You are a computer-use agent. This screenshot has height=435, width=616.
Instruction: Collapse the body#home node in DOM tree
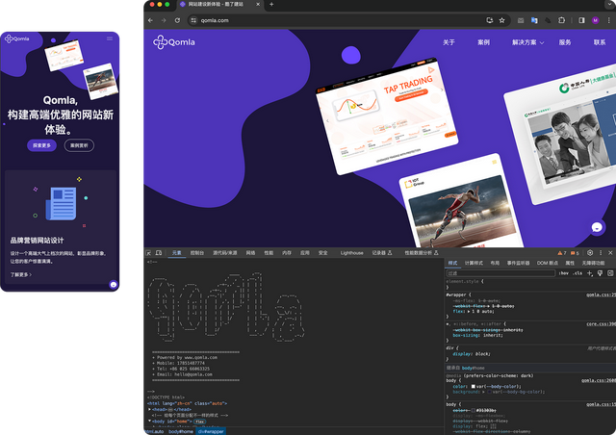150,422
